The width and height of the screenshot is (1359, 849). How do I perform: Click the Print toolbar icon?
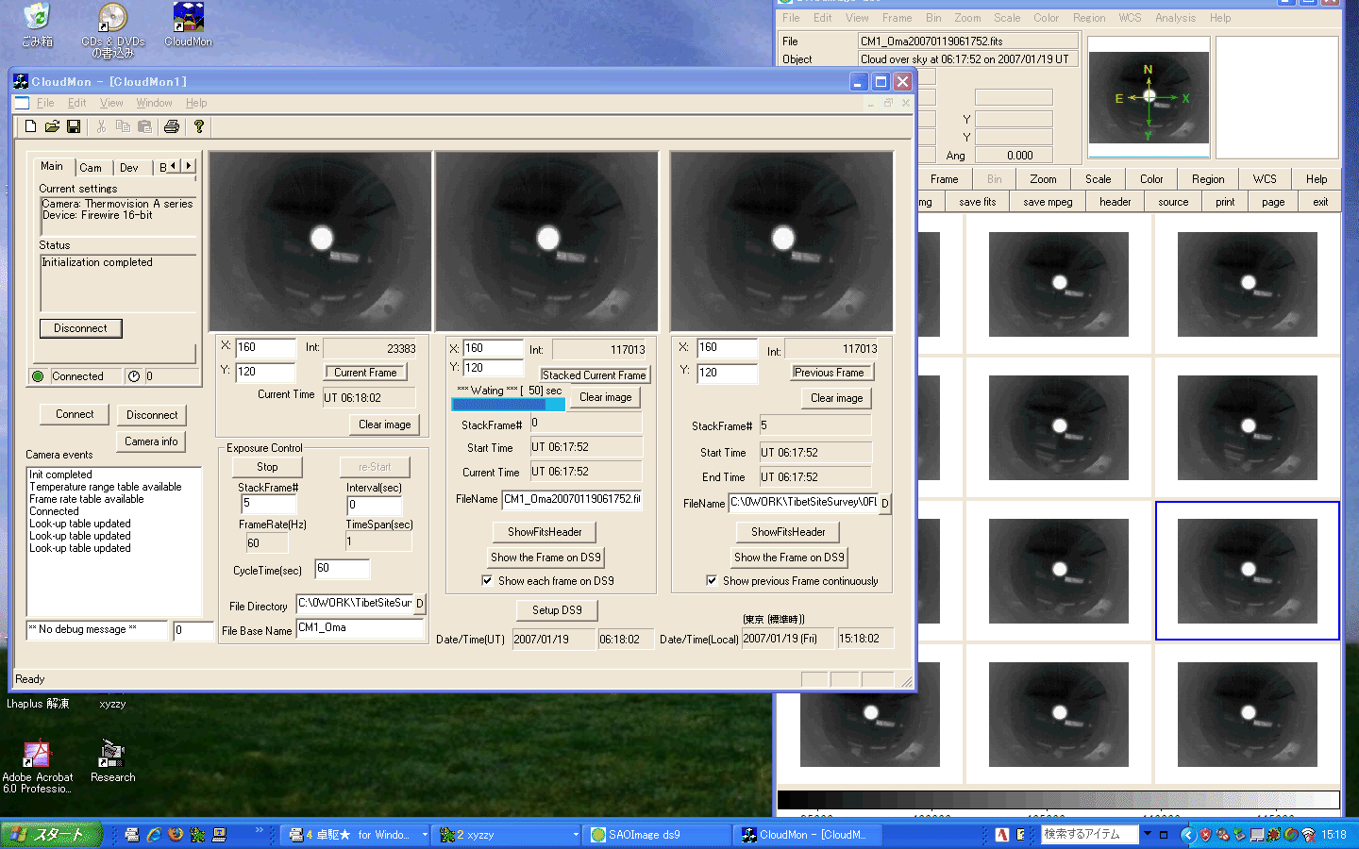coord(172,126)
